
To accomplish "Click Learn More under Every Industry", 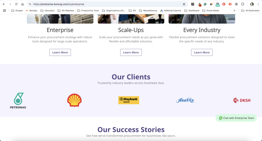I will 202,52.
